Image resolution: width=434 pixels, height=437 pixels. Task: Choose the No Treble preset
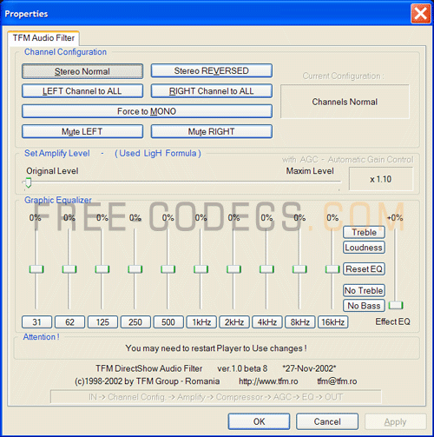[364, 290]
